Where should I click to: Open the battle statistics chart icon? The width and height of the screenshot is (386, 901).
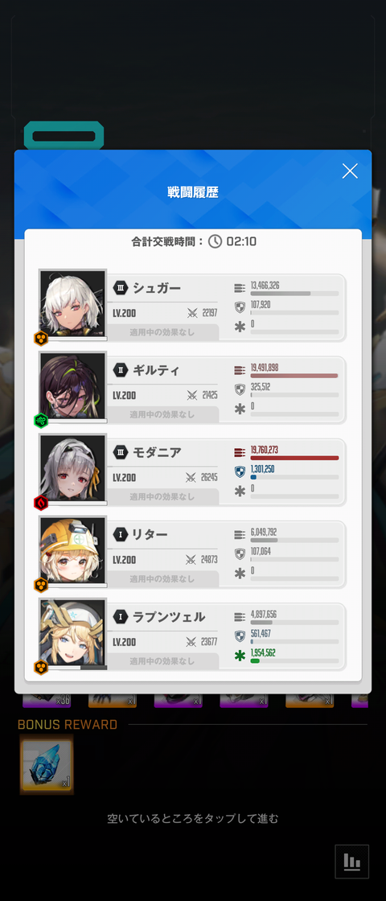pyautogui.click(x=351, y=861)
